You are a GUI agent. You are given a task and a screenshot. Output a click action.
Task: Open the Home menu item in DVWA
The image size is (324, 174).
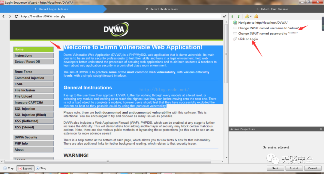[34, 49]
